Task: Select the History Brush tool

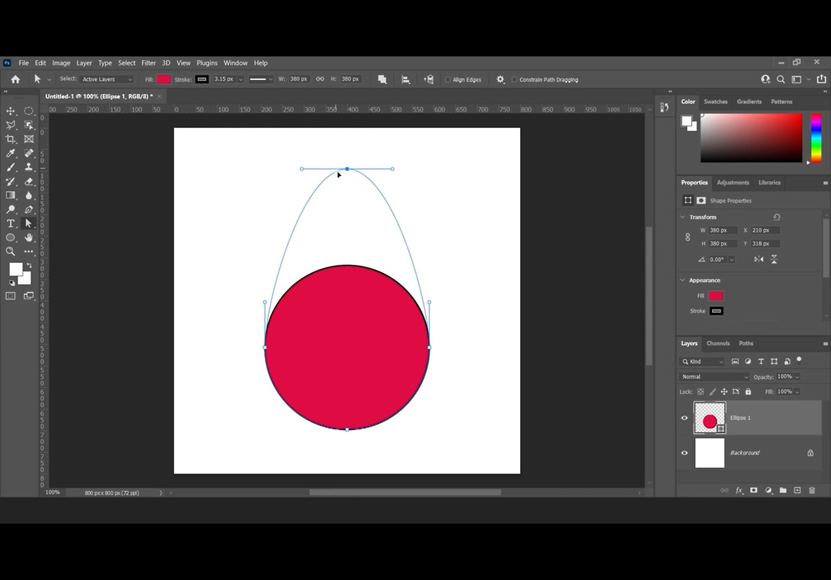Action: tap(10, 181)
